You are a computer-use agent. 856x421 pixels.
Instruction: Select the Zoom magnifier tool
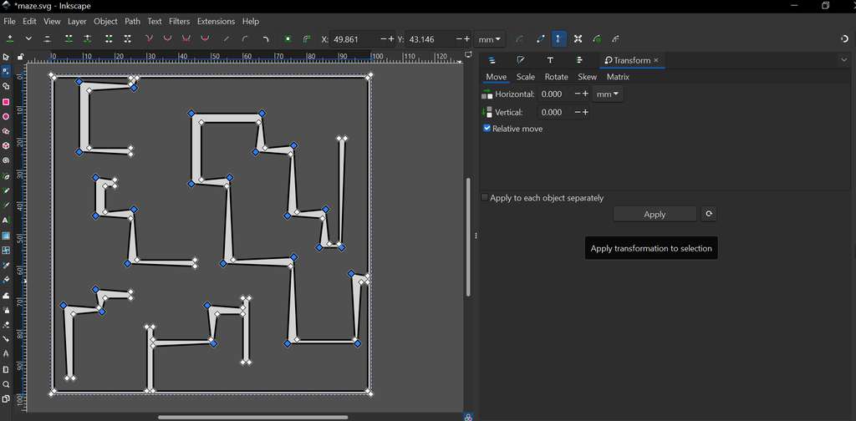[6, 384]
